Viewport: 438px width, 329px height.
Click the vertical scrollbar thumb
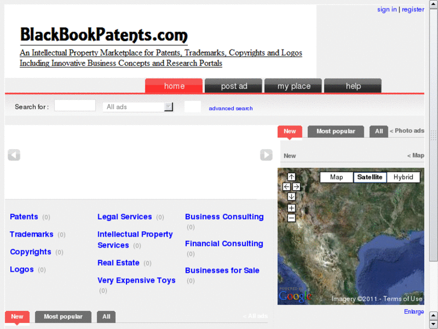click(434, 135)
